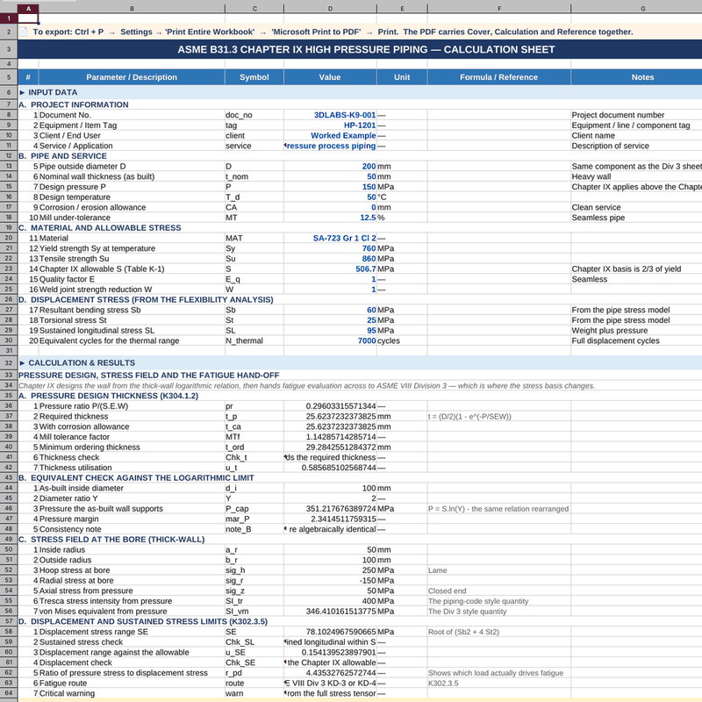Click the CALCULATION & RESULTS triangle marker
702x702 pixels.
click(22, 362)
